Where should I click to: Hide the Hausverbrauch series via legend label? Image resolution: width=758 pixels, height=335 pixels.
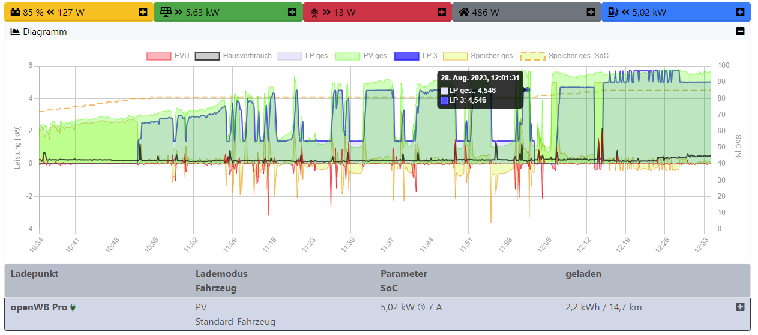coord(247,56)
